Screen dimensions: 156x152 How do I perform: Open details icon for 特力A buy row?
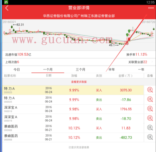(x=150, y=90)
